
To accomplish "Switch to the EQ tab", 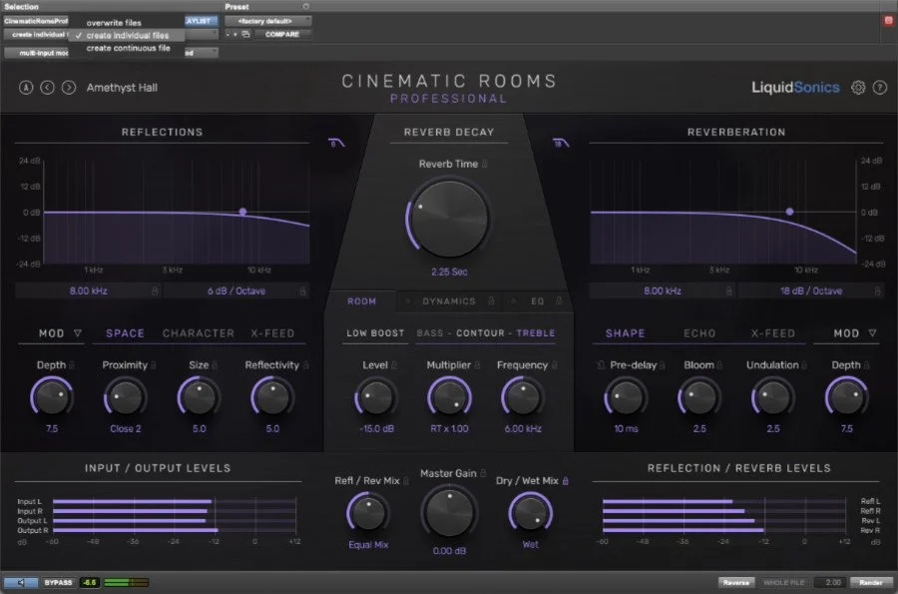I will click(537, 301).
